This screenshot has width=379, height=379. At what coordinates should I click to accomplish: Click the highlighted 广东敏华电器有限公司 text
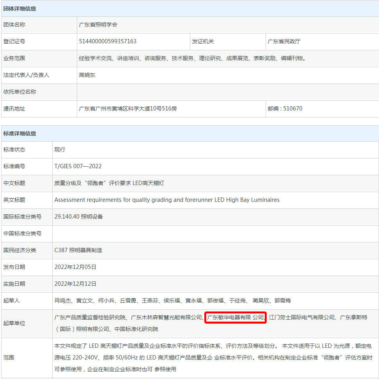[x=235, y=318]
